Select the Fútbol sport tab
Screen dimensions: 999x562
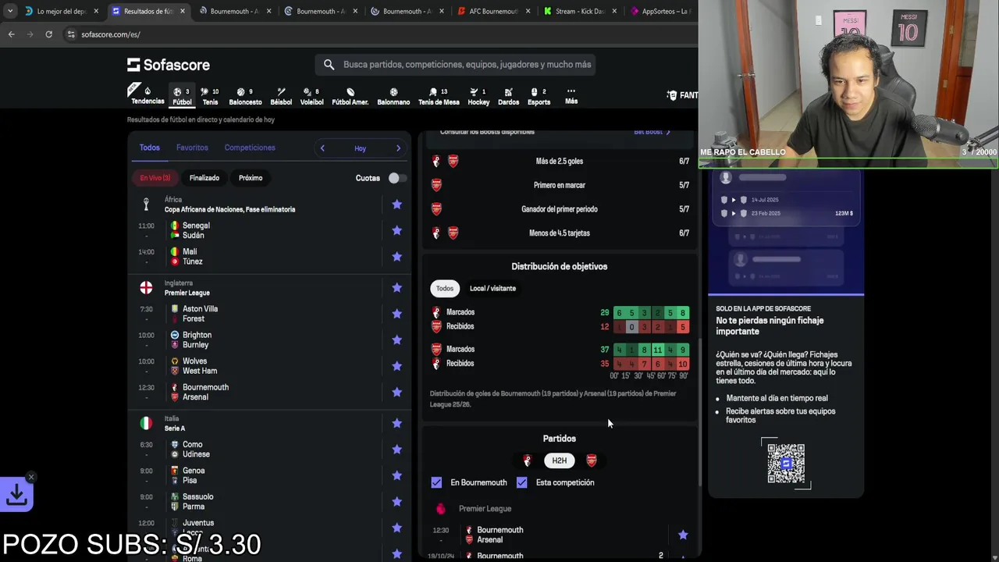click(x=182, y=96)
